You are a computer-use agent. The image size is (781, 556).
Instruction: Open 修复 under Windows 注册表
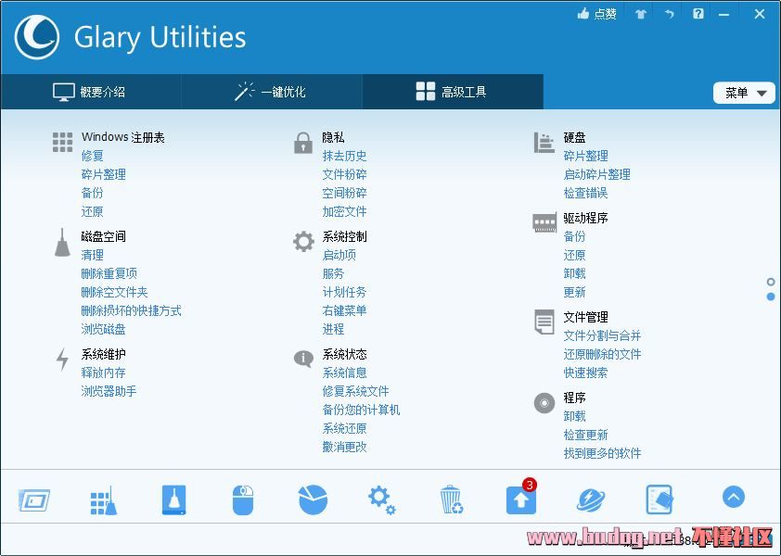[x=91, y=156]
